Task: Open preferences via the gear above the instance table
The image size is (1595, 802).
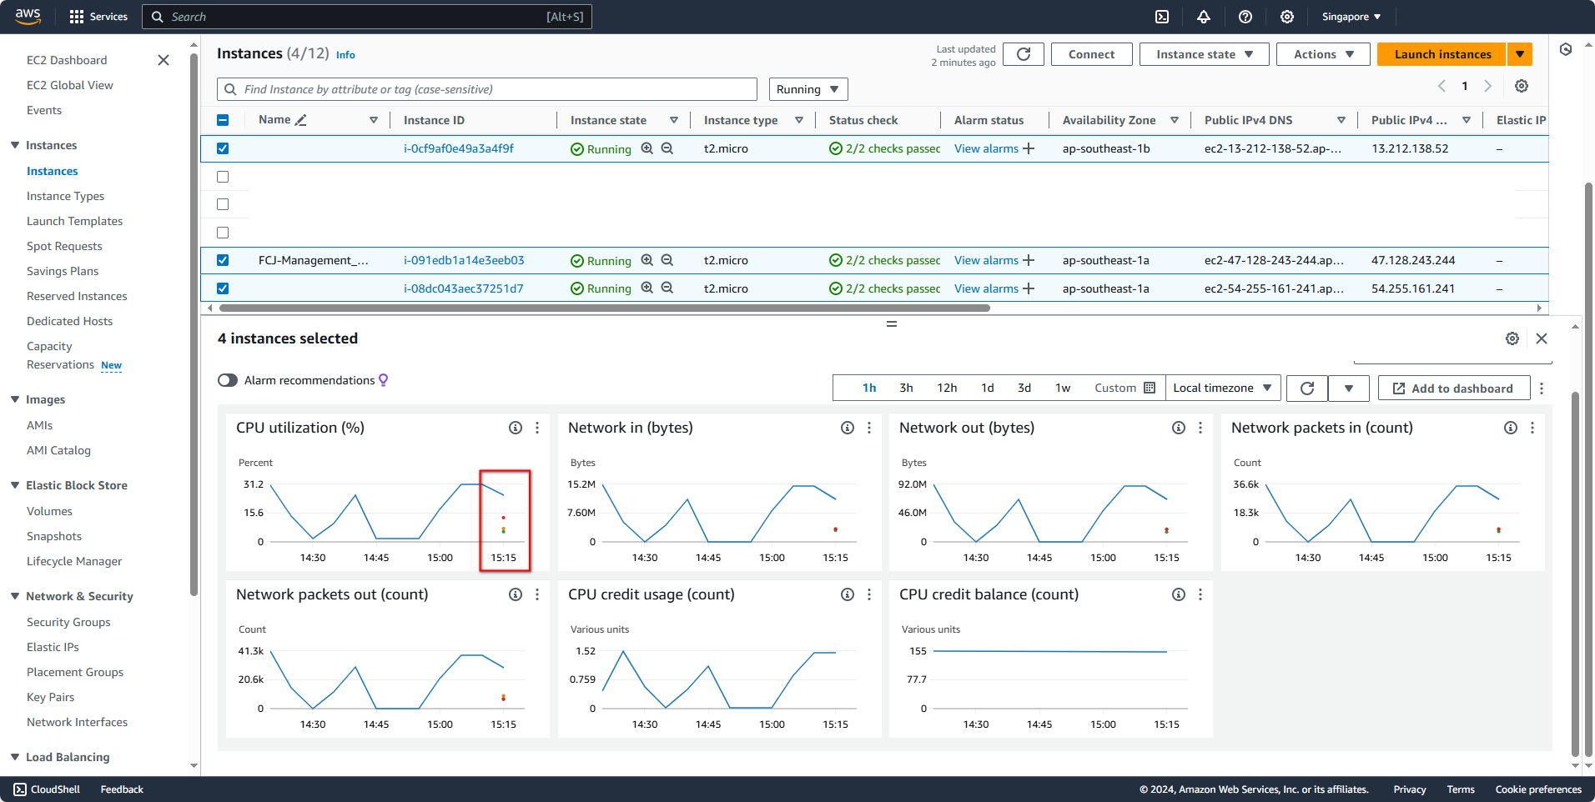Action: coord(1522,85)
